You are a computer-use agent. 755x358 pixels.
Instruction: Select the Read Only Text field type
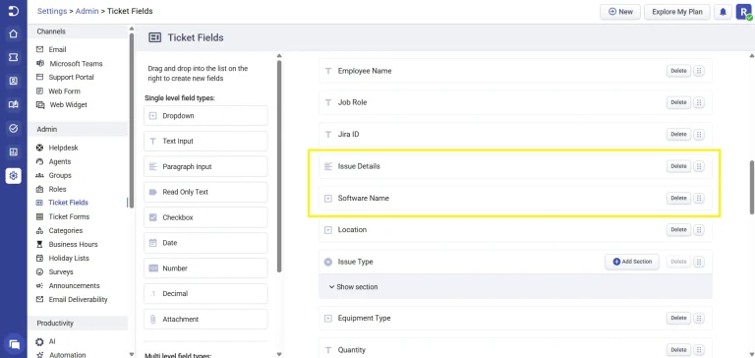[205, 192]
